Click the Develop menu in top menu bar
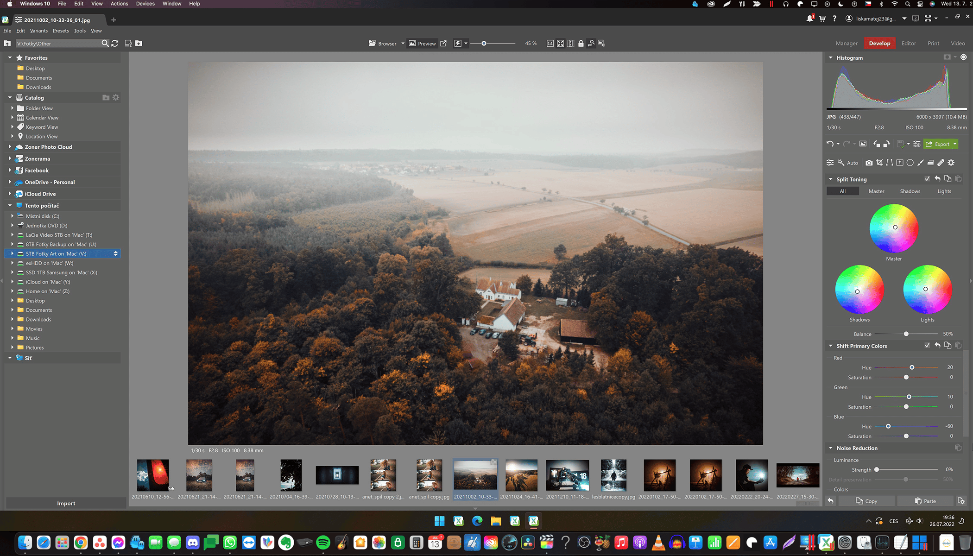973x556 pixels. pos(879,44)
